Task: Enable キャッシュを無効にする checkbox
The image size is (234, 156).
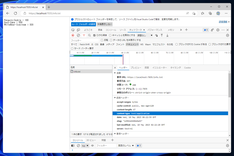Action: coord(110,35)
